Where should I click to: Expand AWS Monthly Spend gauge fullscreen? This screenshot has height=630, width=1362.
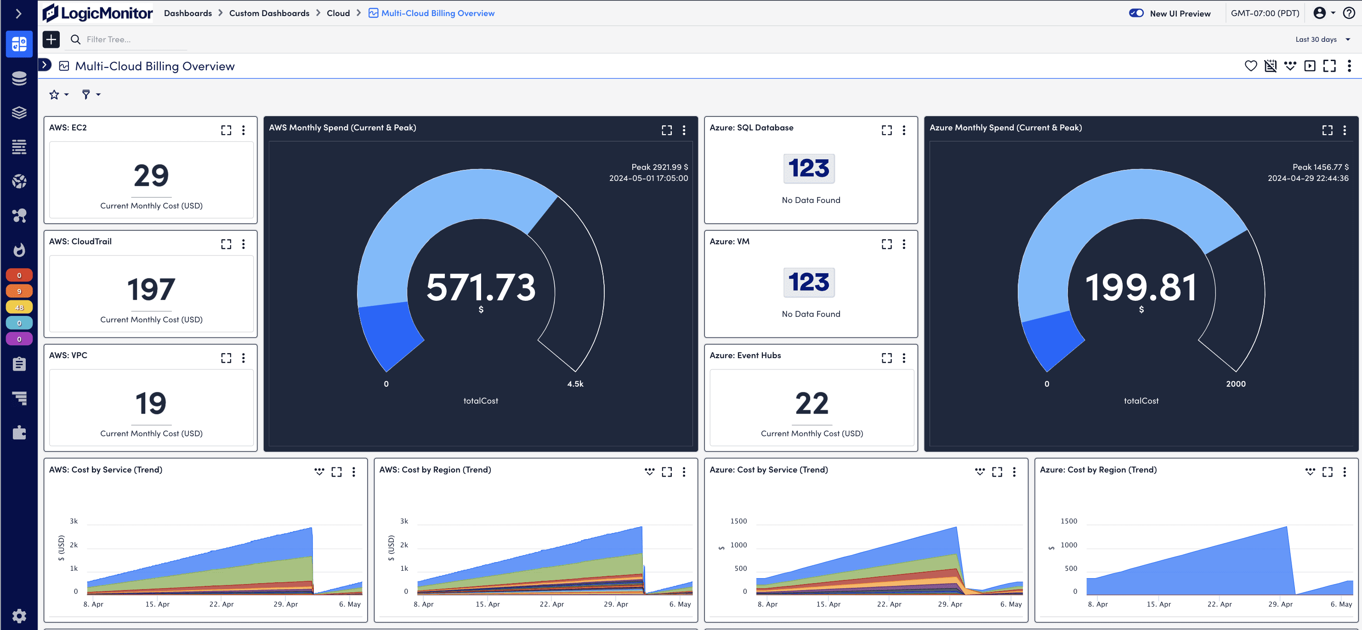point(667,130)
